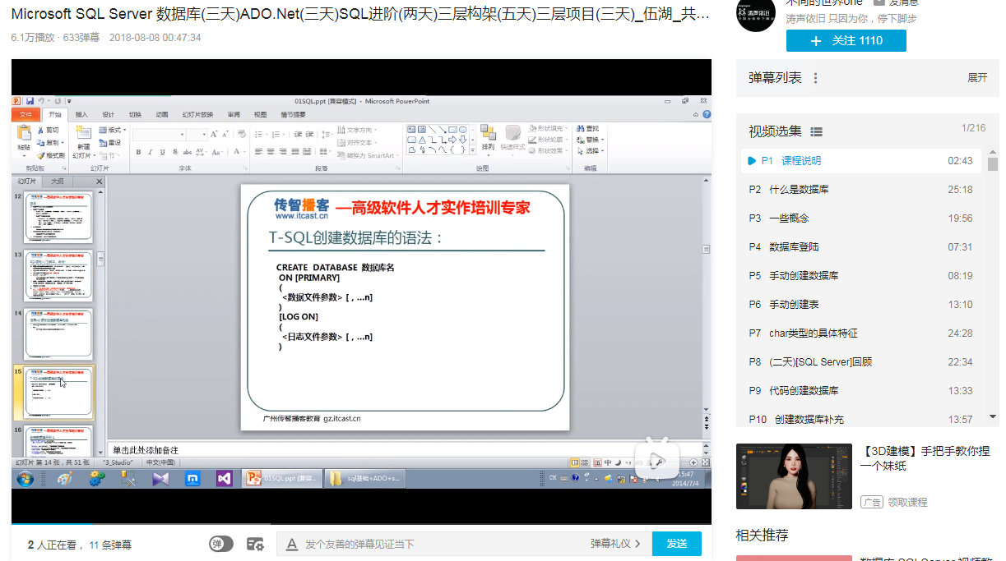Click the 弹幕列表 more options dots
Screen dimensions: 1006x561
[x=816, y=78]
